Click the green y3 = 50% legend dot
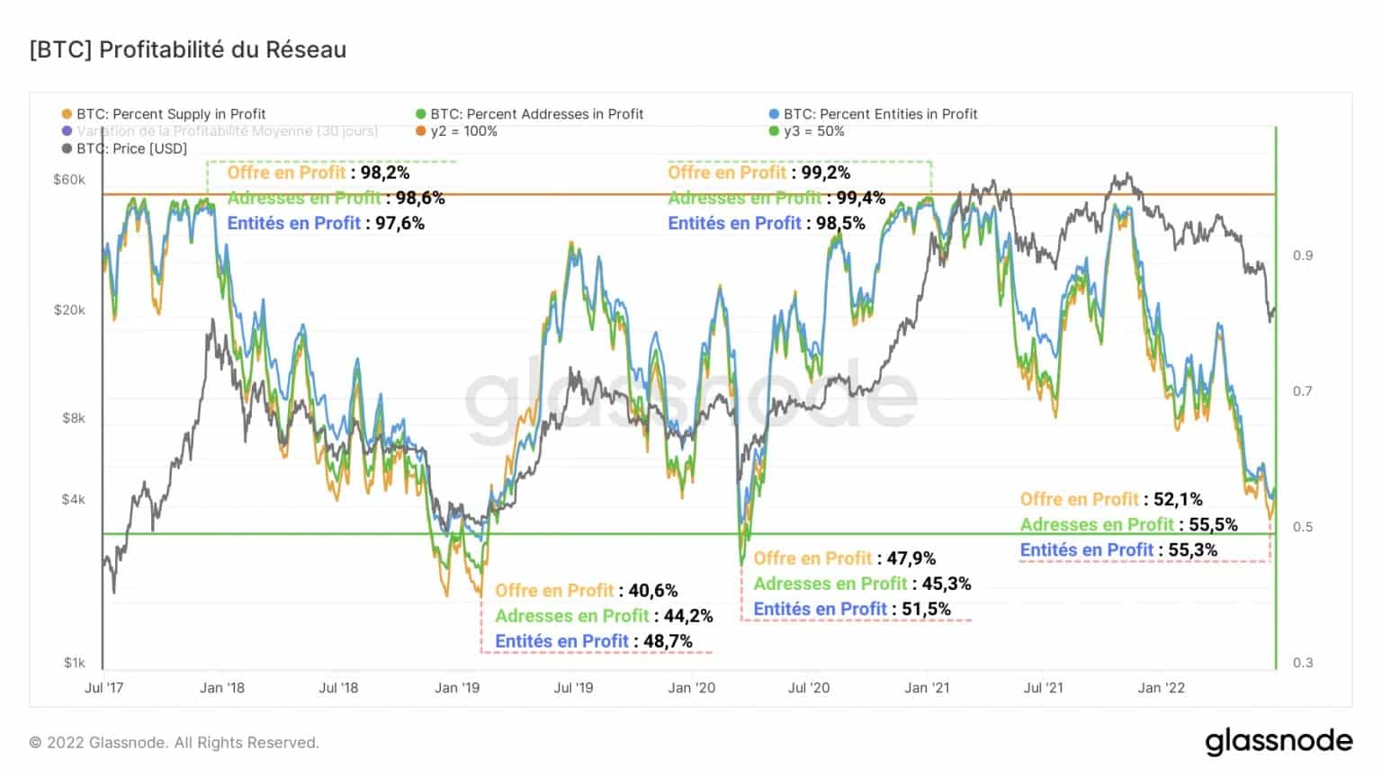 coord(774,131)
